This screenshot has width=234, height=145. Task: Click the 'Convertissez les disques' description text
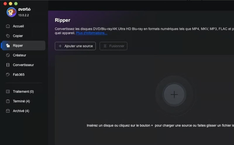[144, 31]
